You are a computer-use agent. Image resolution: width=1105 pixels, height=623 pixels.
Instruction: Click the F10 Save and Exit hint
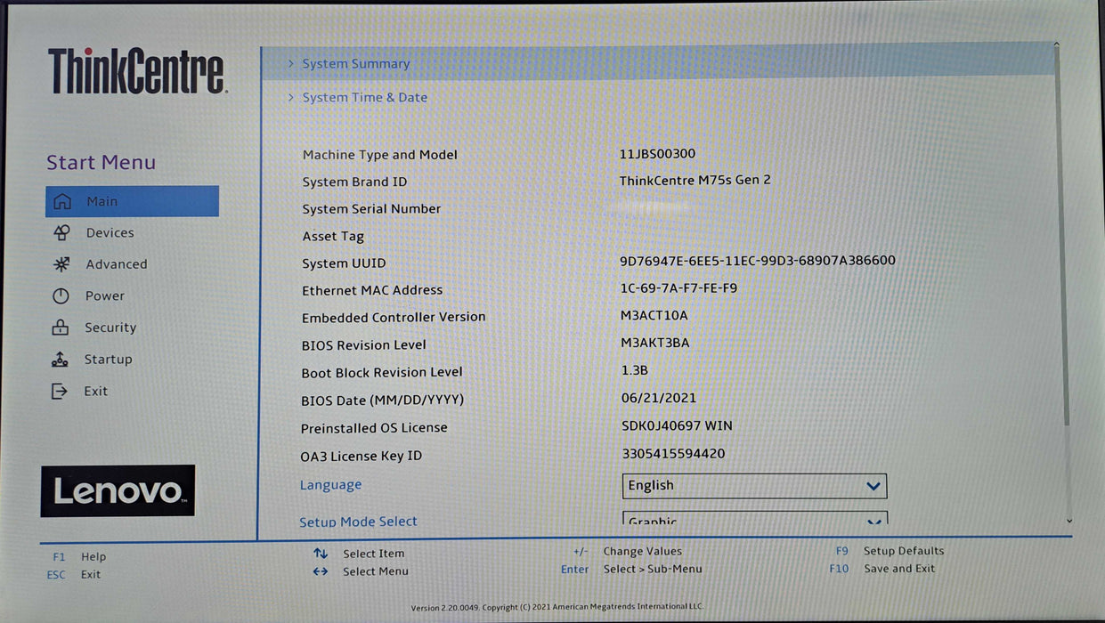pyautogui.click(x=882, y=569)
